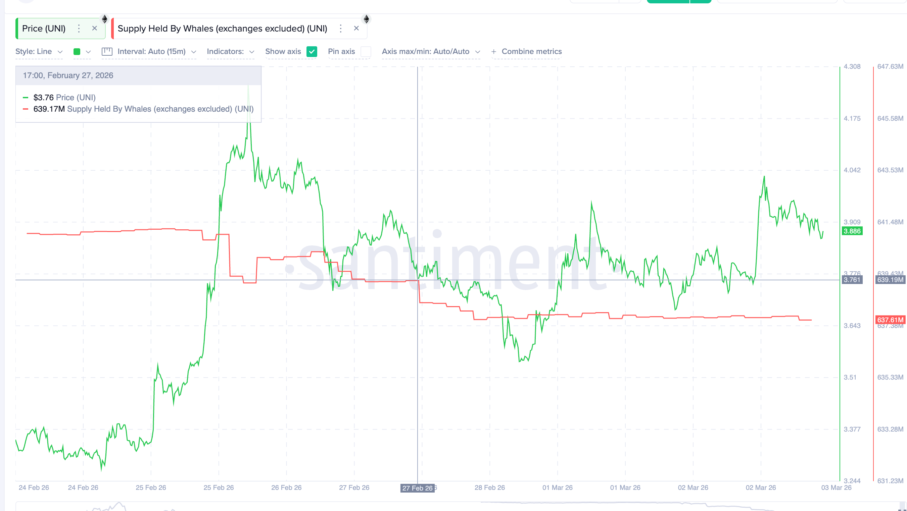Image resolution: width=907 pixels, height=511 pixels.
Task: Click the 3.886 current price axis label
Action: coord(852,231)
